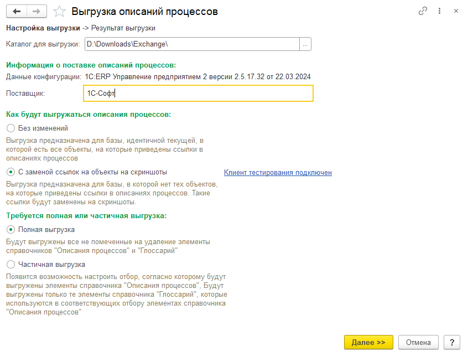This screenshot has height=356, width=468.
Task: Click the Как будут выгружаться описания процессов heading
Action: tap(89, 115)
